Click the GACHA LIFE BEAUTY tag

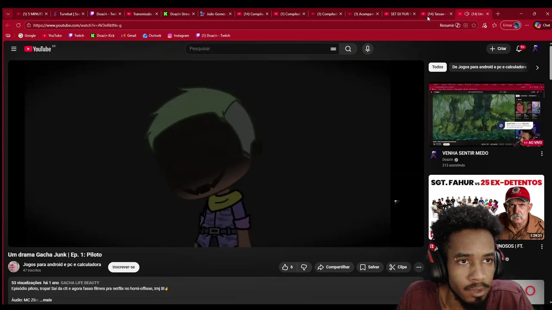click(x=80, y=283)
